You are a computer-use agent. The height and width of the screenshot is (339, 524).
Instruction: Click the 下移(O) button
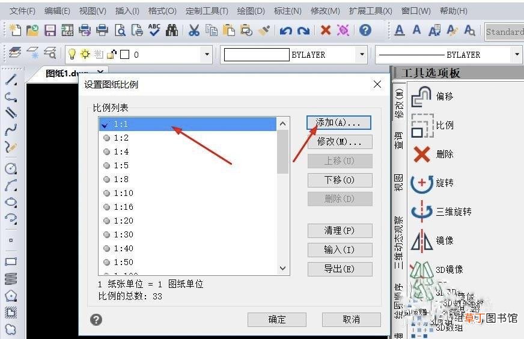tap(340, 180)
